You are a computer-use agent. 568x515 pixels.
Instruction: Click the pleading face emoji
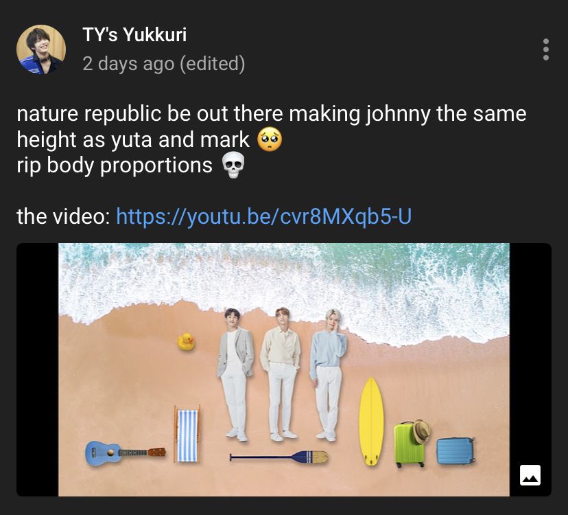click(x=270, y=139)
